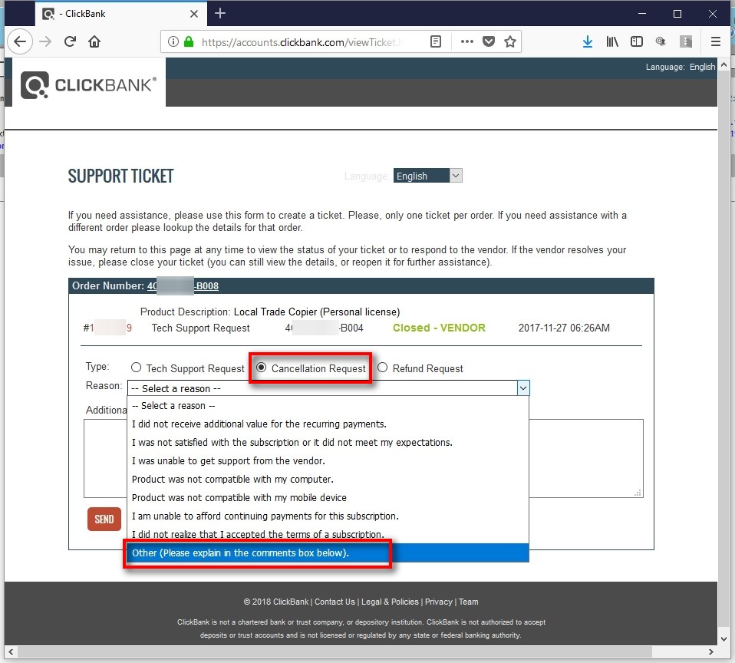Click 'Closed - VENDOR' ticket status text

coord(439,328)
